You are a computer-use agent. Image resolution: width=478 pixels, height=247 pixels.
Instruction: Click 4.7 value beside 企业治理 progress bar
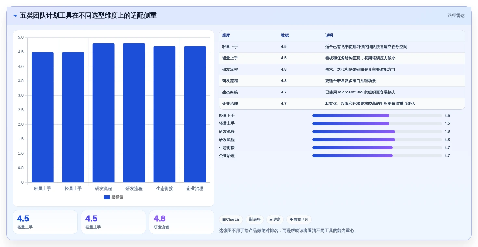447,156
